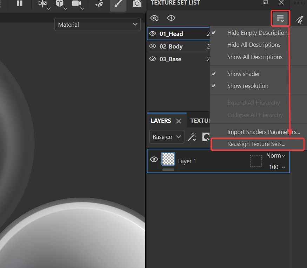The width and height of the screenshot is (307, 268).
Task: Click Expand All Hierarchy menu entry
Action: [x=259, y=103]
